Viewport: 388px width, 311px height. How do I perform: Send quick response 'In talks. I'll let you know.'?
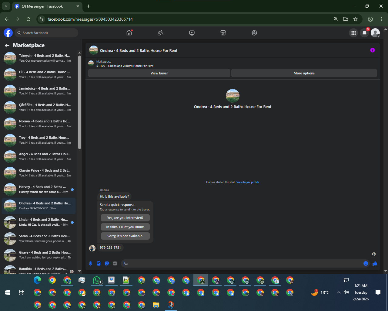pyautogui.click(x=125, y=227)
